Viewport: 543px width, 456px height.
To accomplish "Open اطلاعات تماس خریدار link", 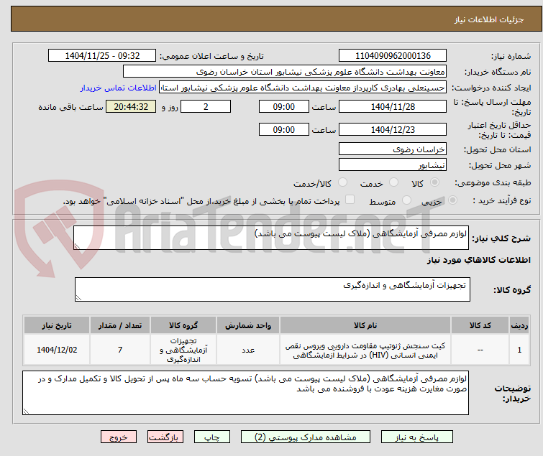I will point(118,88).
